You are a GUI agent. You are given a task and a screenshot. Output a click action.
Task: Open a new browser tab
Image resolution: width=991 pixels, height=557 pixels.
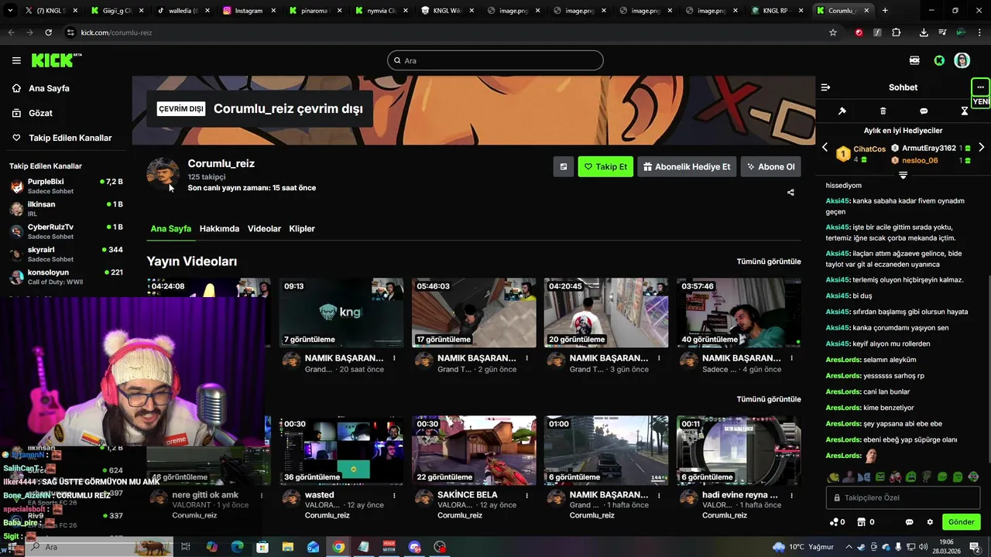coord(885,11)
